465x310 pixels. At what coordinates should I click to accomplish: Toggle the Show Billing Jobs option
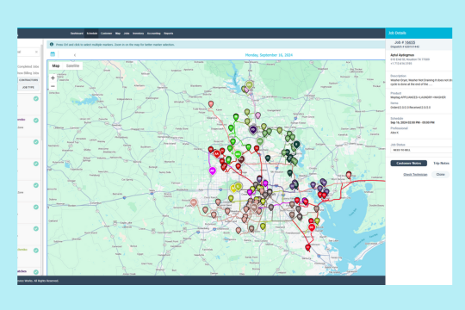[28, 73]
